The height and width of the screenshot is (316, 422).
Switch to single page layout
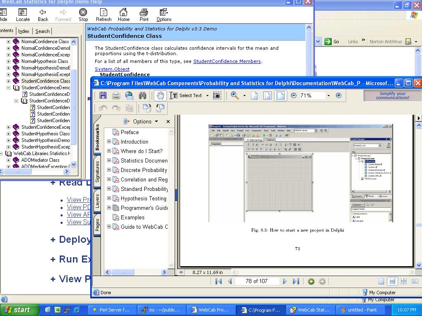point(381,281)
